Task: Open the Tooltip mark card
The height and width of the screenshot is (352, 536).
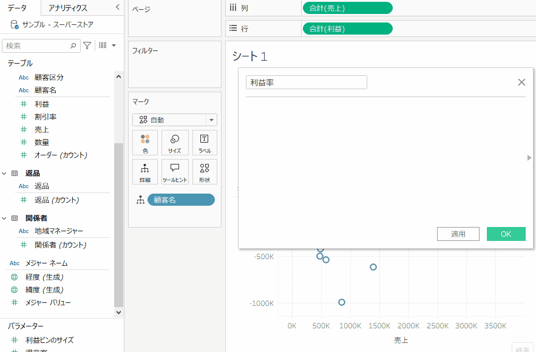Action: (175, 172)
